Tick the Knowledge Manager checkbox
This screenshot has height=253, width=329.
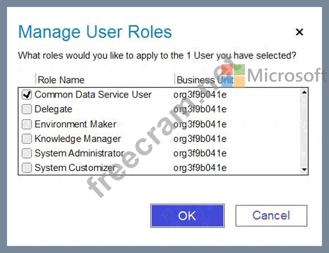[x=27, y=139]
